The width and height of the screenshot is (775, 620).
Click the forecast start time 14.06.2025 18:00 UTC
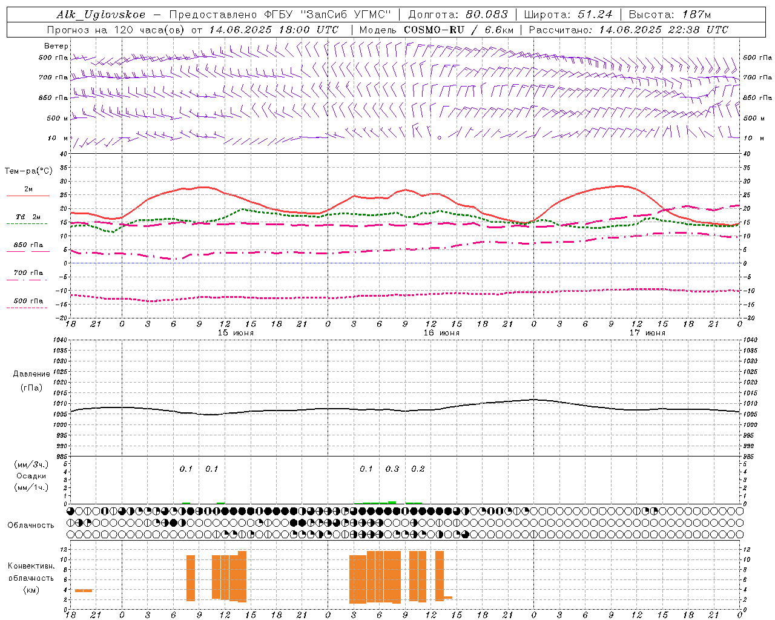(x=274, y=30)
